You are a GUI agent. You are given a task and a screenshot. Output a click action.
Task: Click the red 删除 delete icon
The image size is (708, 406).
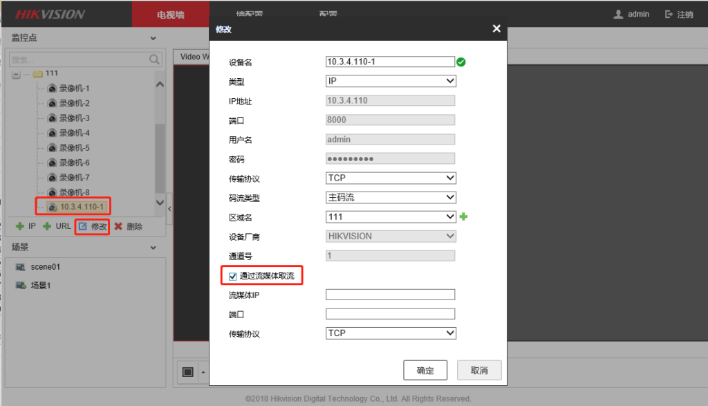[x=118, y=226]
